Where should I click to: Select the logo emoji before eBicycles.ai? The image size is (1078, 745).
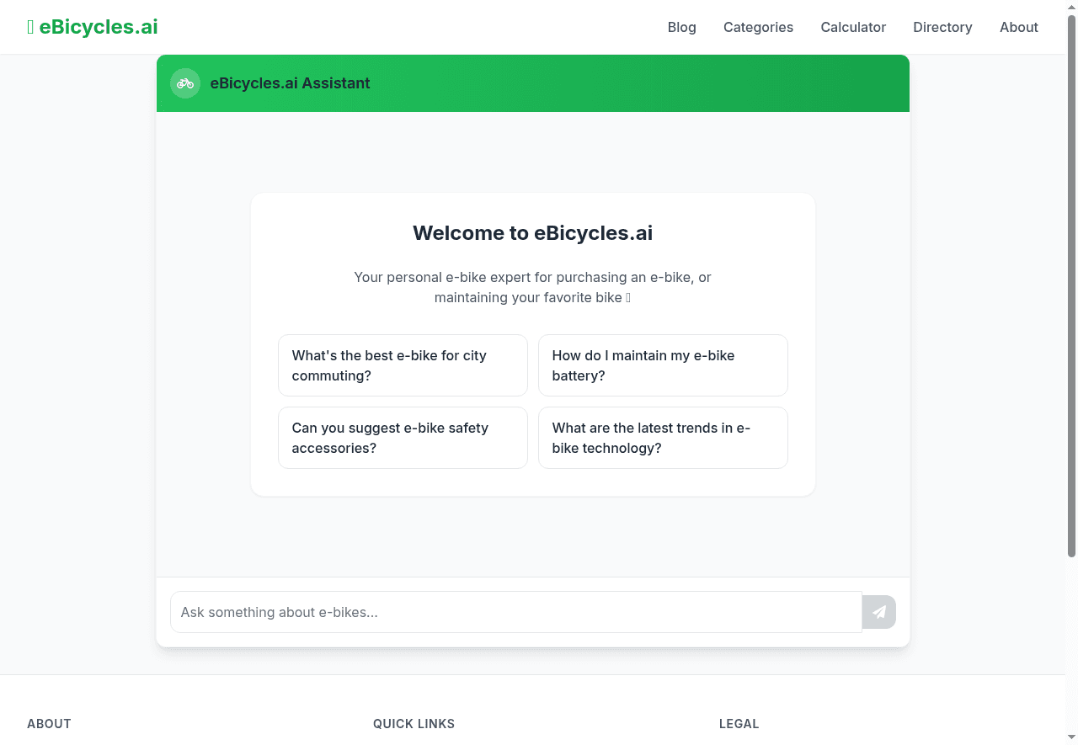coord(30,26)
